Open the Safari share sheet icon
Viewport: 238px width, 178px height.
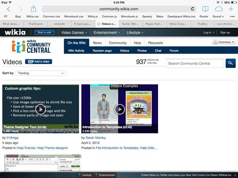click(33, 9)
